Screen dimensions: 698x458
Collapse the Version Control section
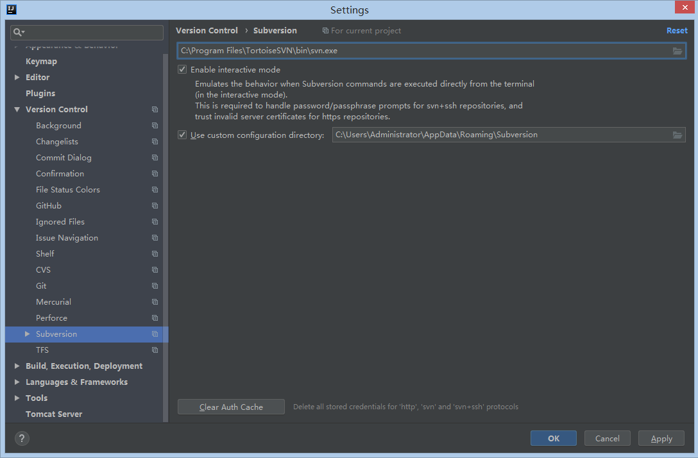click(x=17, y=110)
